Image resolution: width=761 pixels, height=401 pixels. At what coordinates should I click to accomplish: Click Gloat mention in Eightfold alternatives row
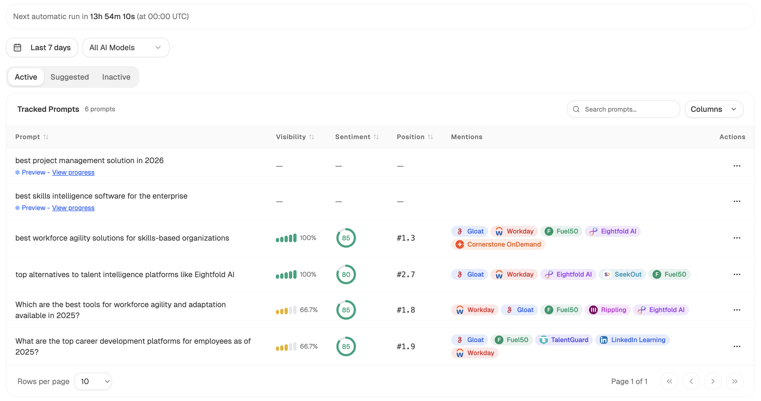point(469,274)
